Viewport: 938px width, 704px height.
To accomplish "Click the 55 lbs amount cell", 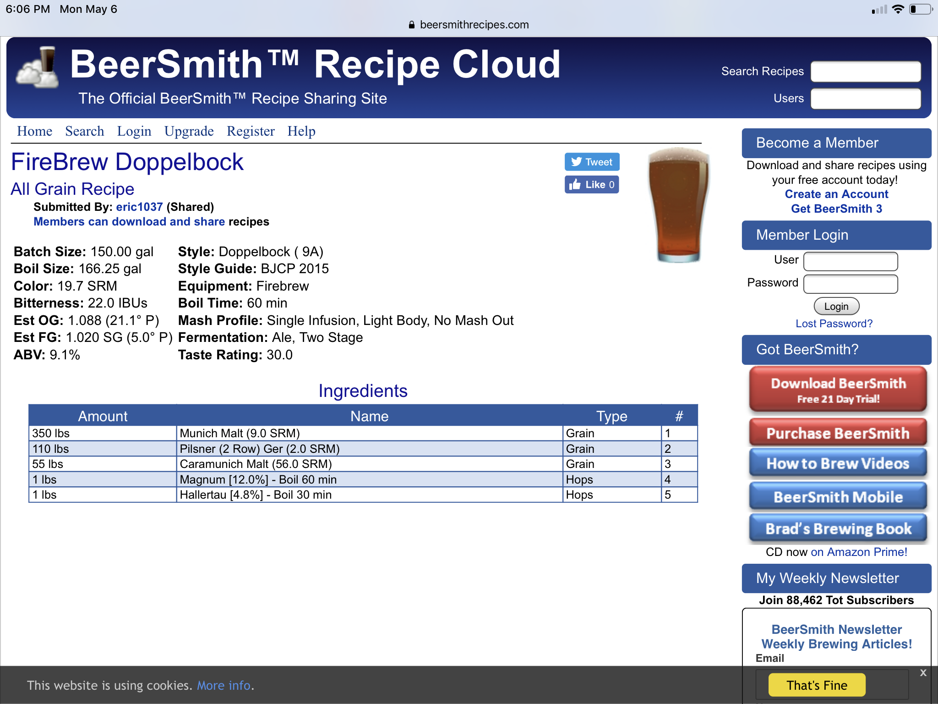I will click(x=103, y=464).
